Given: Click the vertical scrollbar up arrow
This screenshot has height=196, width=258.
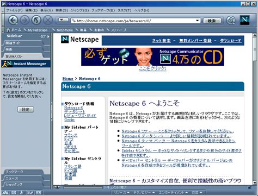Looking at the screenshot, I should pyautogui.click(x=255, y=35).
